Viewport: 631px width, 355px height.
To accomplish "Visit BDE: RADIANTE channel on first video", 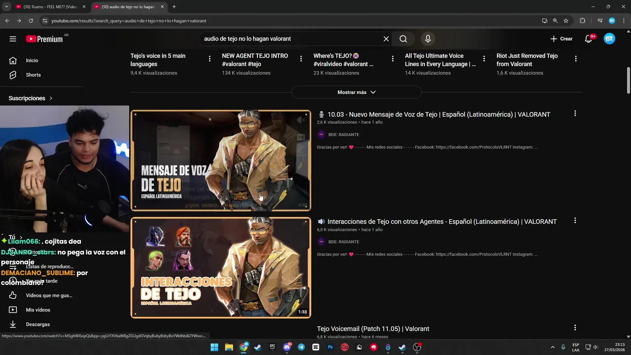I will (x=344, y=135).
